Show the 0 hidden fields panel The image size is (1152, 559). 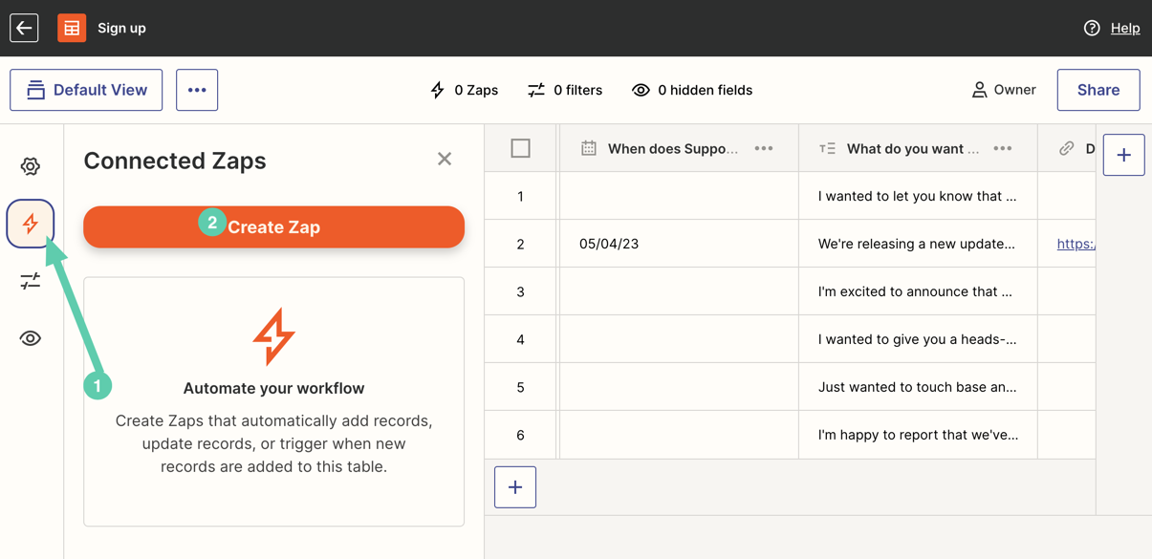(x=692, y=90)
